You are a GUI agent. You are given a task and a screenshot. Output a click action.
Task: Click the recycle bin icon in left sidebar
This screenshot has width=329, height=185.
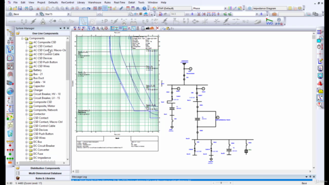pos(10,134)
